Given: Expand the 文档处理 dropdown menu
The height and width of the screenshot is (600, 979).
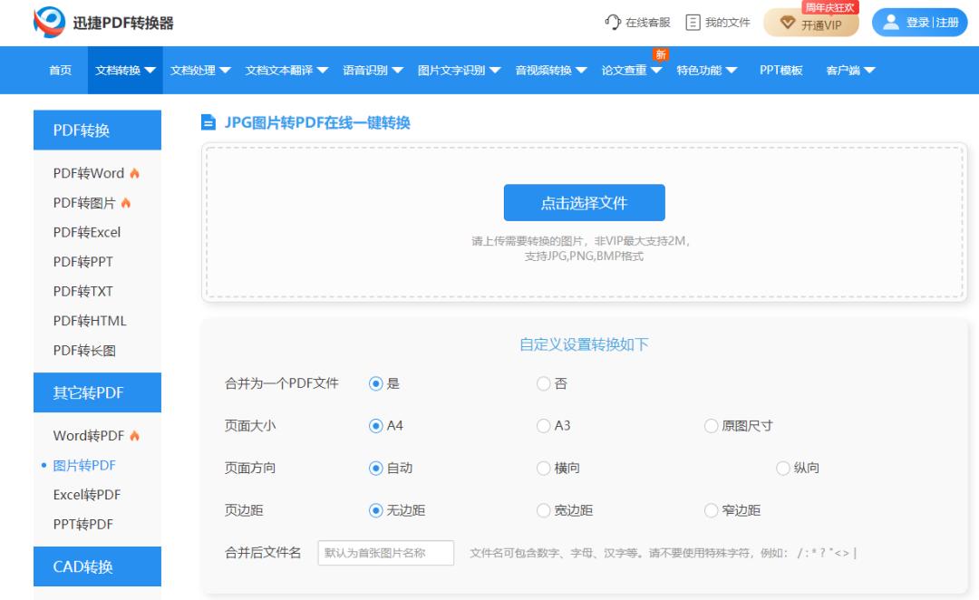Looking at the screenshot, I should 200,70.
